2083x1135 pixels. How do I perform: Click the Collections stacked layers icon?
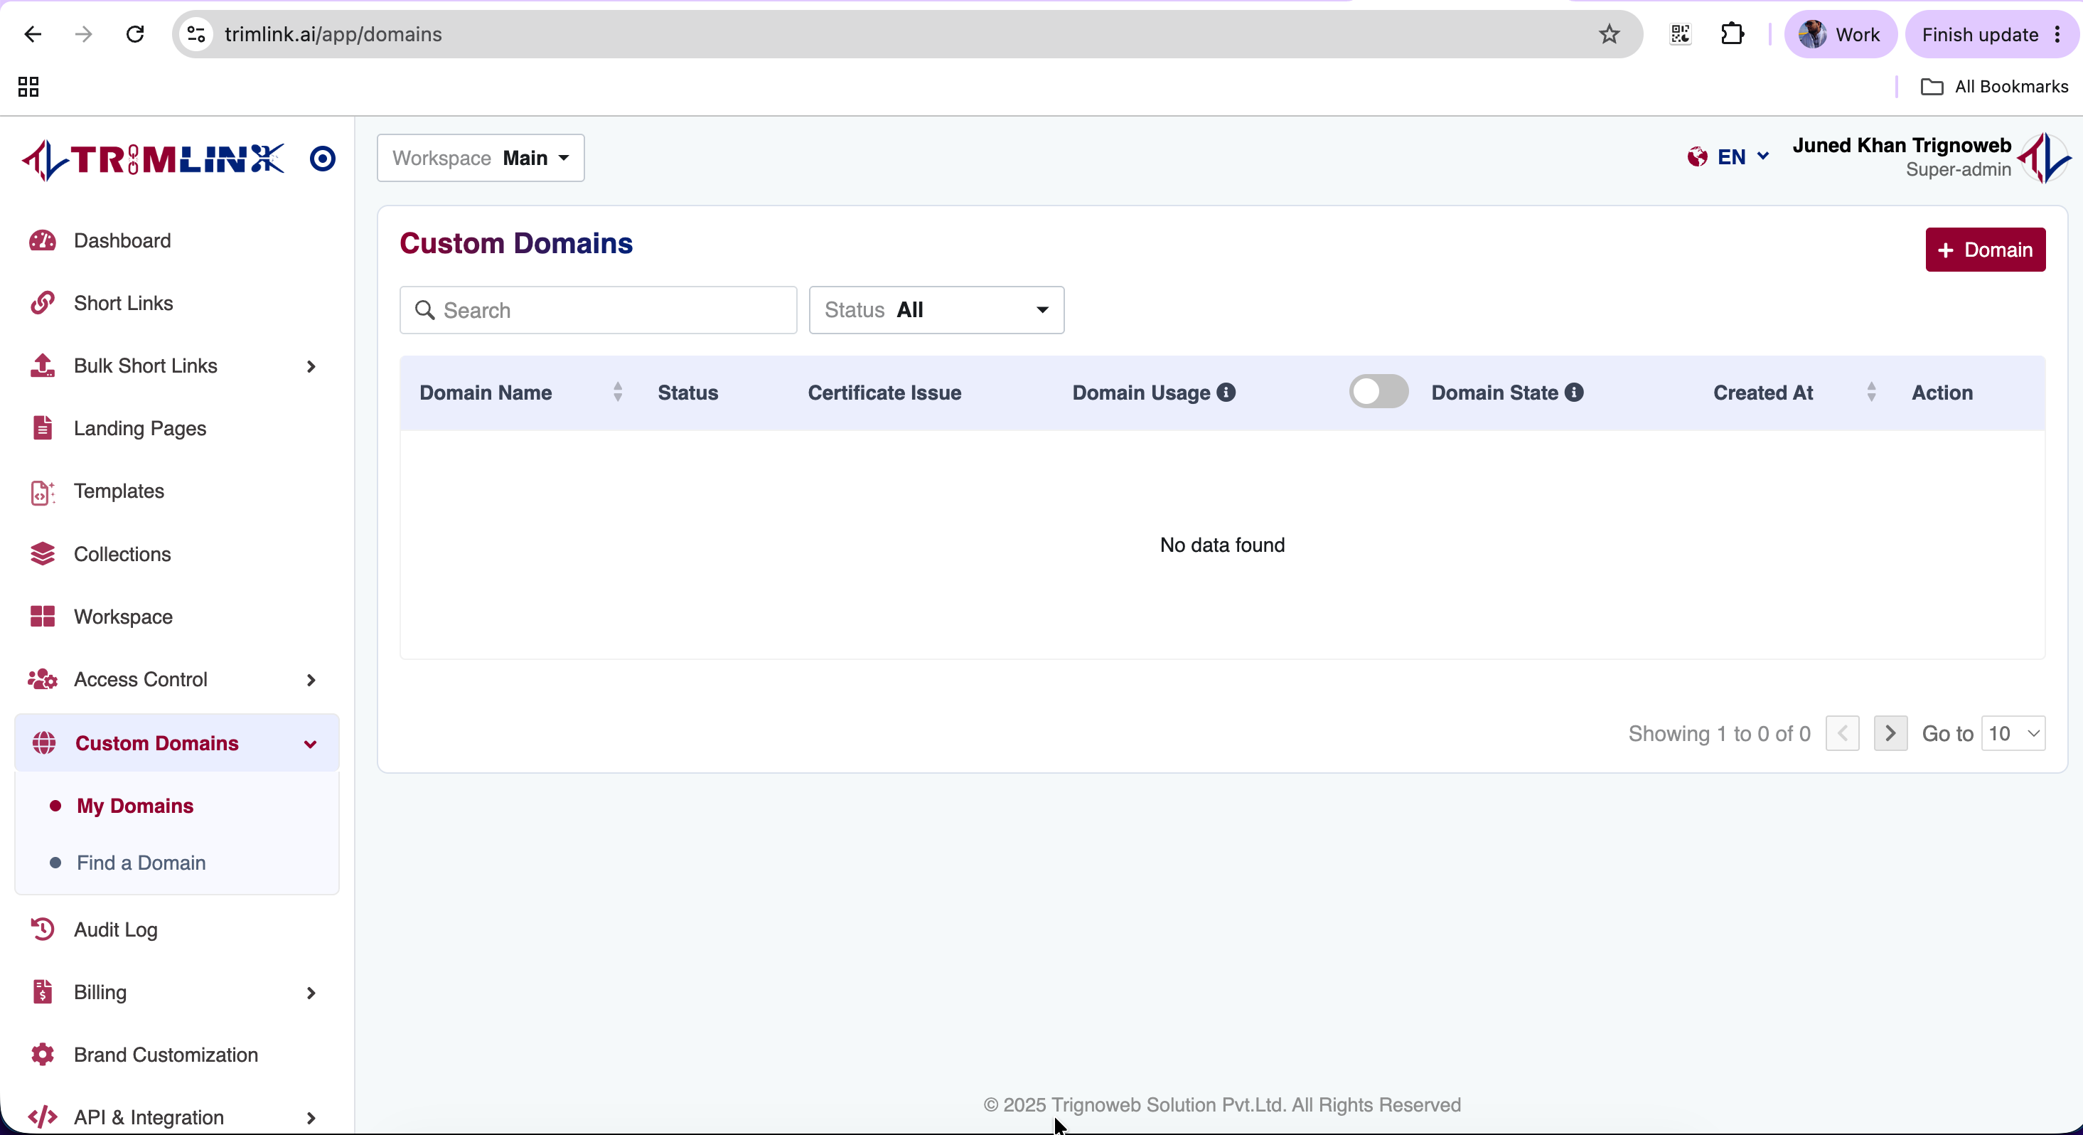click(x=42, y=554)
